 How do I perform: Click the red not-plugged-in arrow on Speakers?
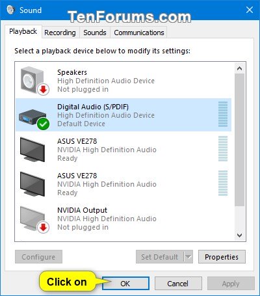(43, 89)
